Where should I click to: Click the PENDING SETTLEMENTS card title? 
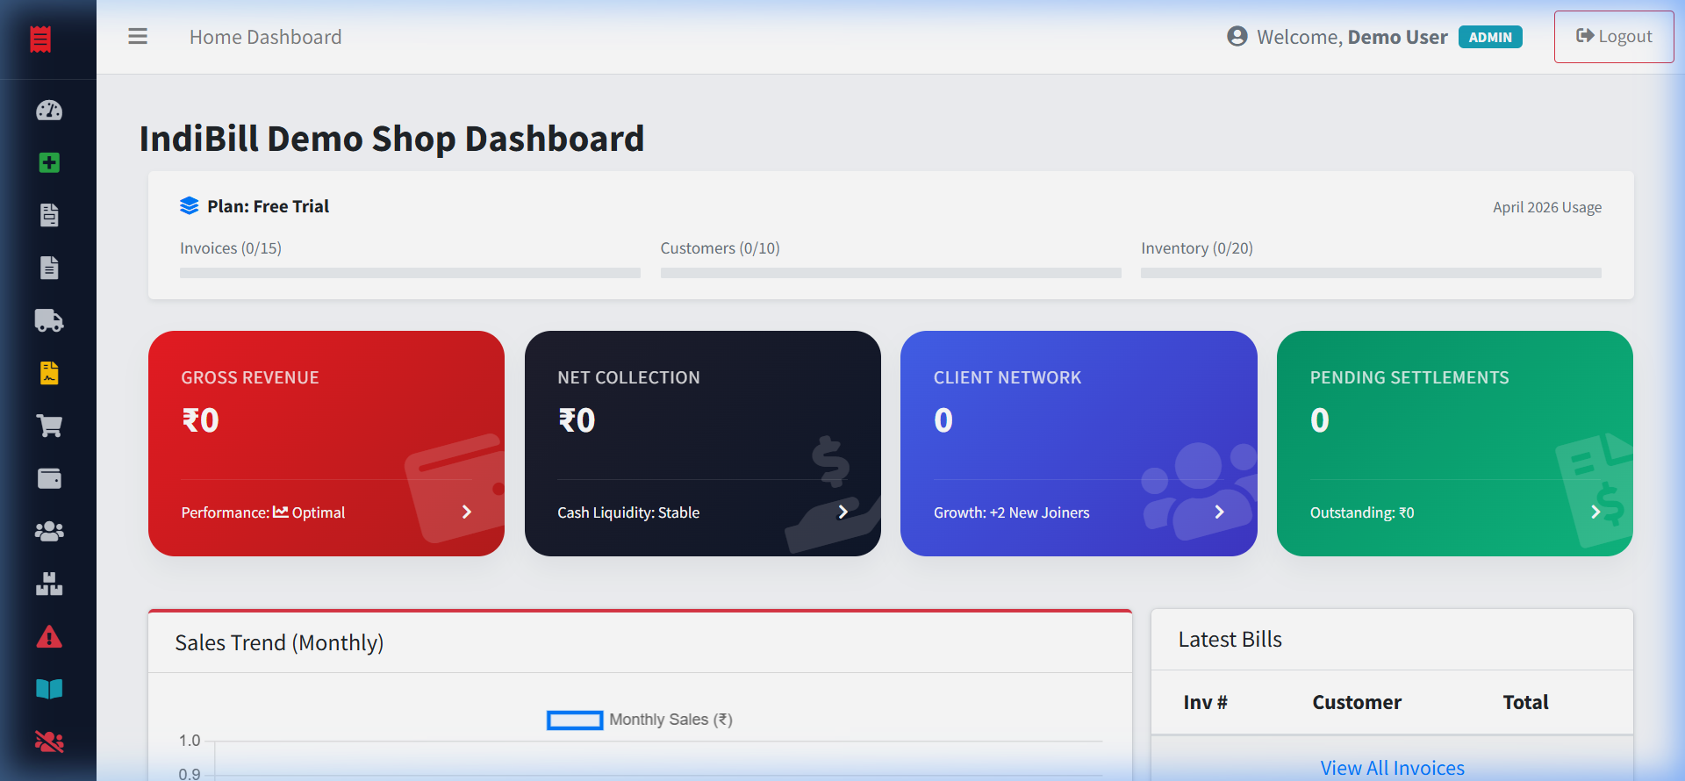click(1409, 377)
